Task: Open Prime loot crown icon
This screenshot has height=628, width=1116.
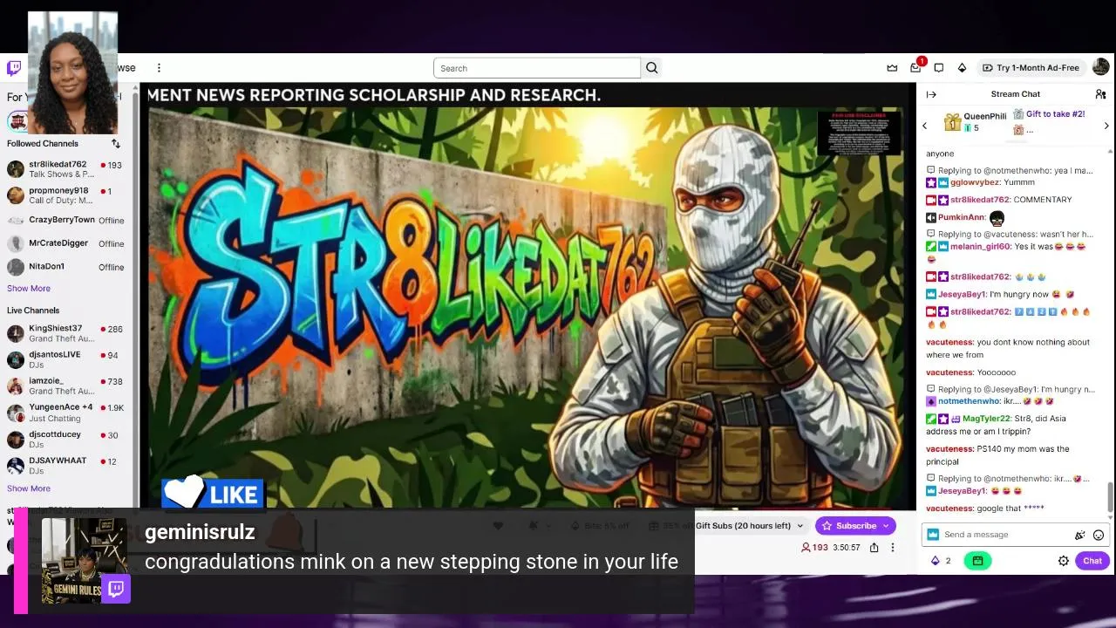Action: click(x=892, y=68)
